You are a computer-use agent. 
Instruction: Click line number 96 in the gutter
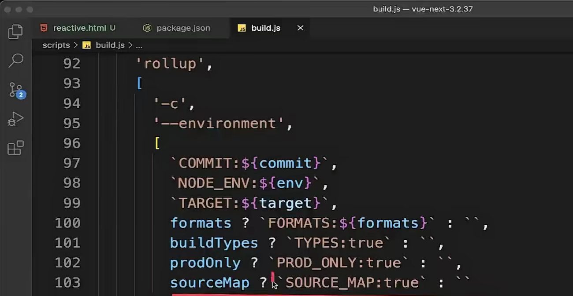pos(72,143)
